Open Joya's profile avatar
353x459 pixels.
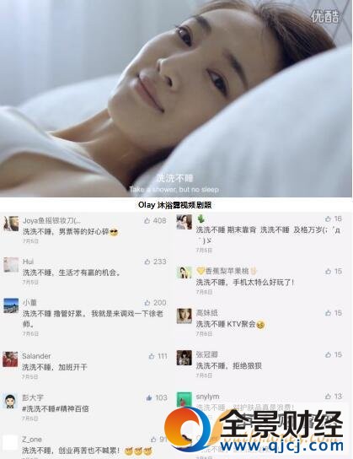11,224
